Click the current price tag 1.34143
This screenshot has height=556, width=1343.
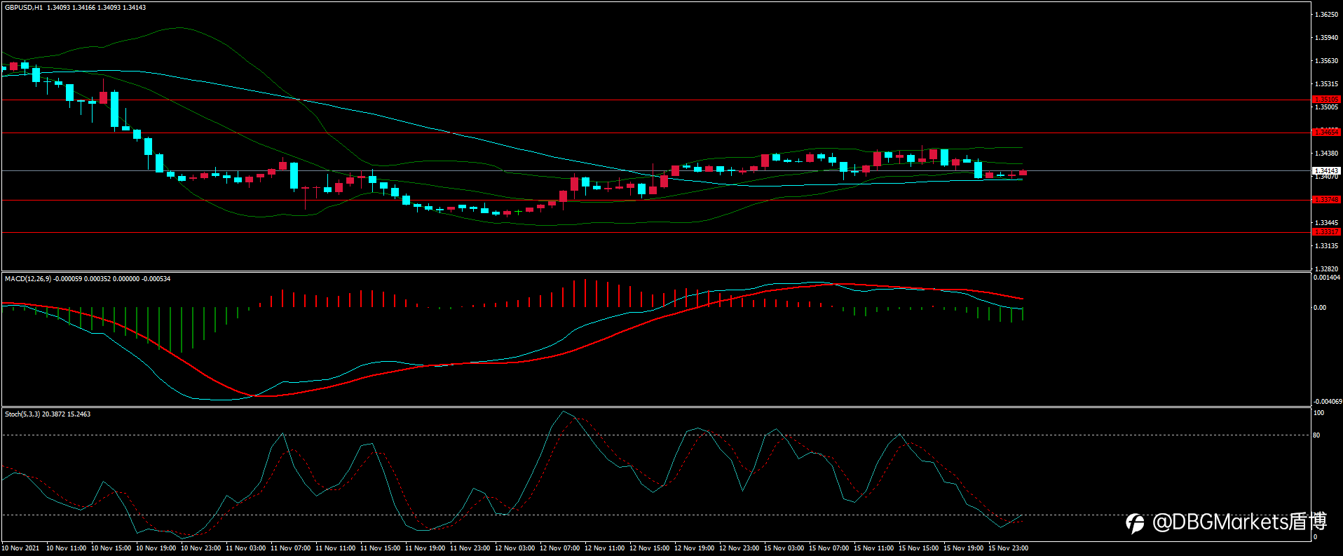click(x=1326, y=171)
